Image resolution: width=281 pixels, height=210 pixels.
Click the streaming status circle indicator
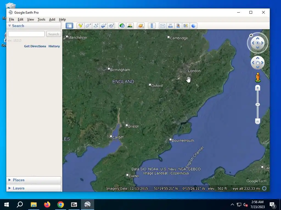264,188
